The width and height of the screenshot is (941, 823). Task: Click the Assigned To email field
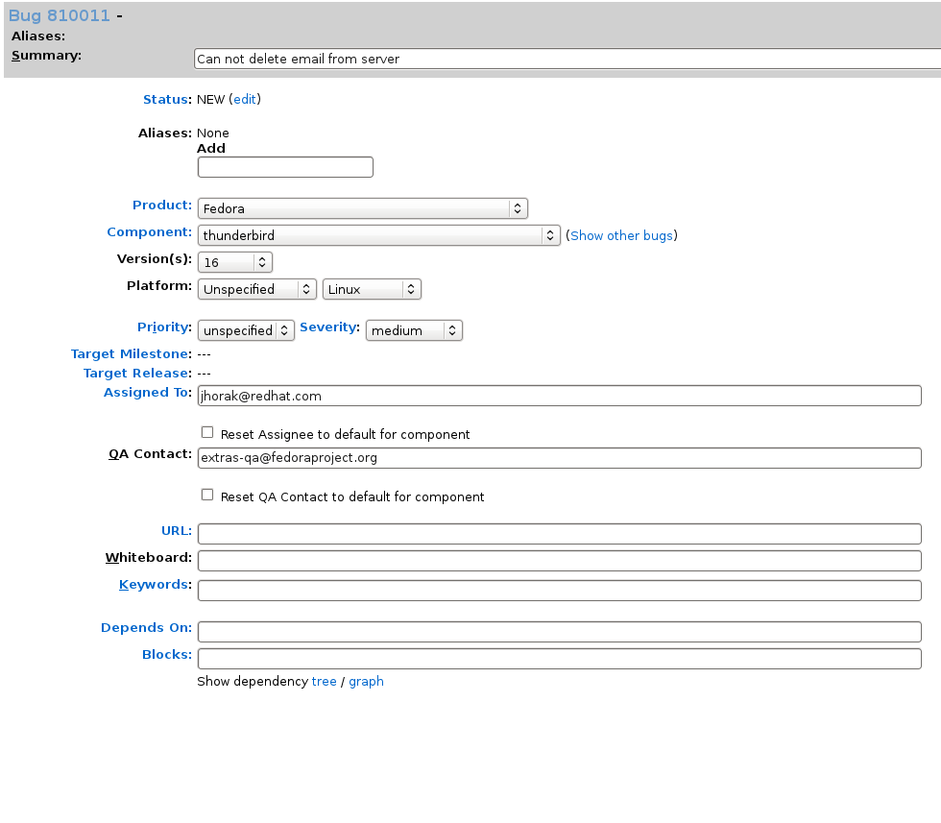(559, 396)
